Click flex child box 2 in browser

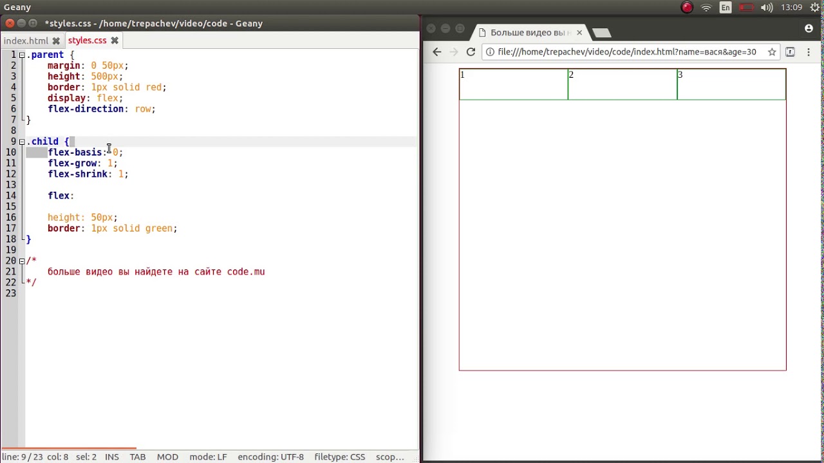coord(623,84)
